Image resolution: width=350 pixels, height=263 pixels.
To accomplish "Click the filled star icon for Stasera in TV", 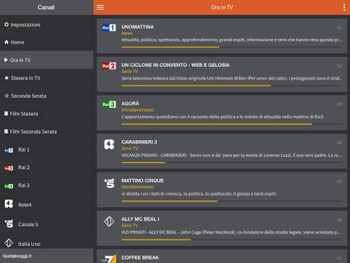I will 7,78.
